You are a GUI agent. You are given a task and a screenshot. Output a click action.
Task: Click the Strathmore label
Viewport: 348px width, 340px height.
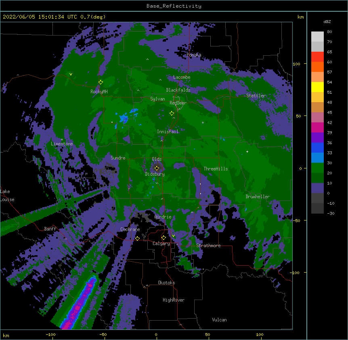coord(208,246)
